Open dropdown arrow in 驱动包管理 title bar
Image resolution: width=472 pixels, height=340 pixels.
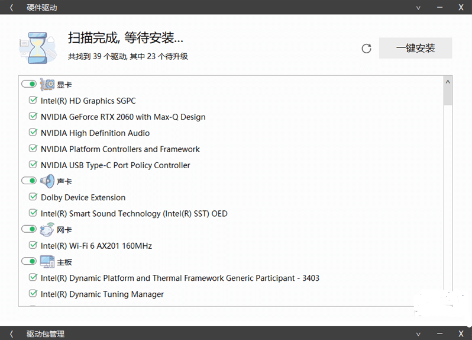418,334
